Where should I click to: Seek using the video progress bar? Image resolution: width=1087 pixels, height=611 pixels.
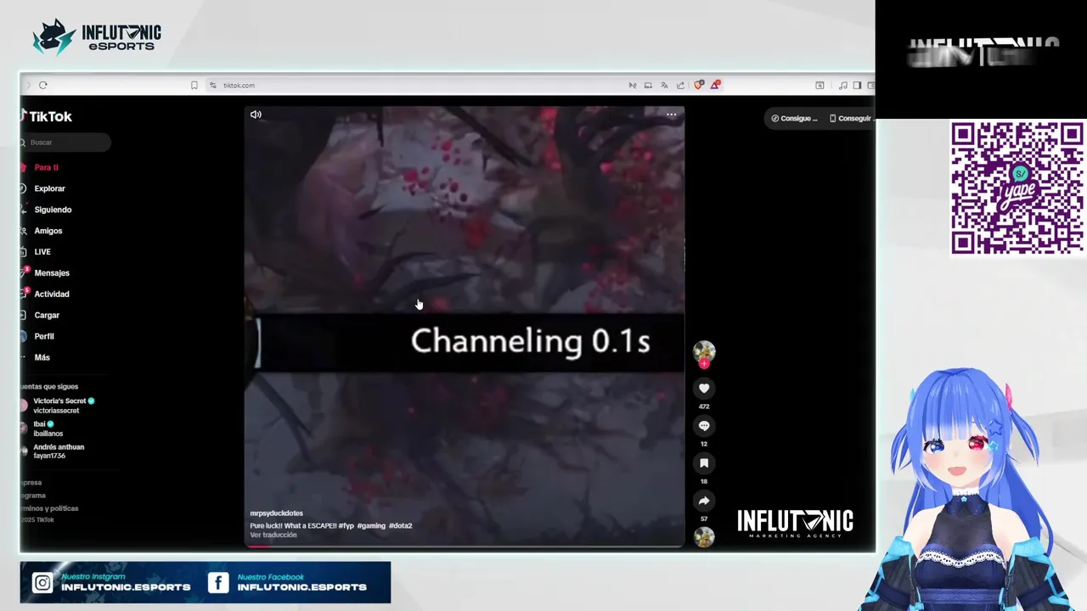coord(465,546)
